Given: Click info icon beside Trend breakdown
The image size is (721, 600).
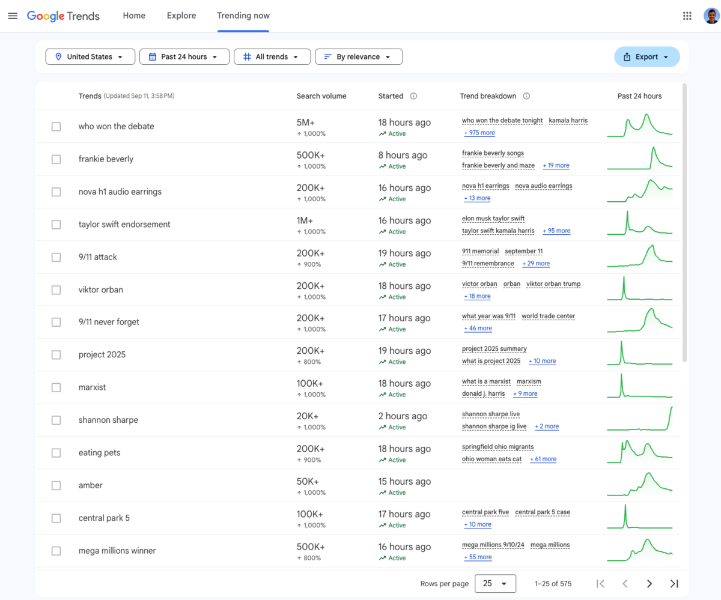Looking at the screenshot, I should pos(526,96).
